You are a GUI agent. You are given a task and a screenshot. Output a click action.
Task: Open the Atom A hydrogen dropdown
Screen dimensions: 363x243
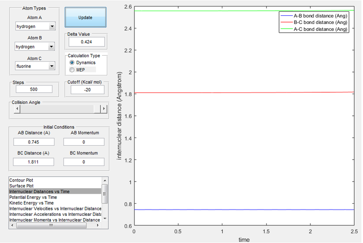click(x=35, y=26)
